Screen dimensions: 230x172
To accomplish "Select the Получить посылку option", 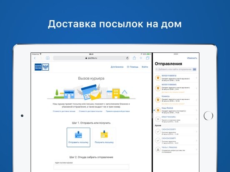I will click(104, 137).
